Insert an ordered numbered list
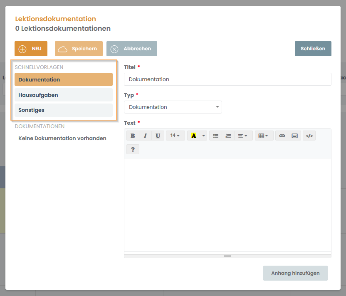This screenshot has width=346, height=296. (x=228, y=136)
